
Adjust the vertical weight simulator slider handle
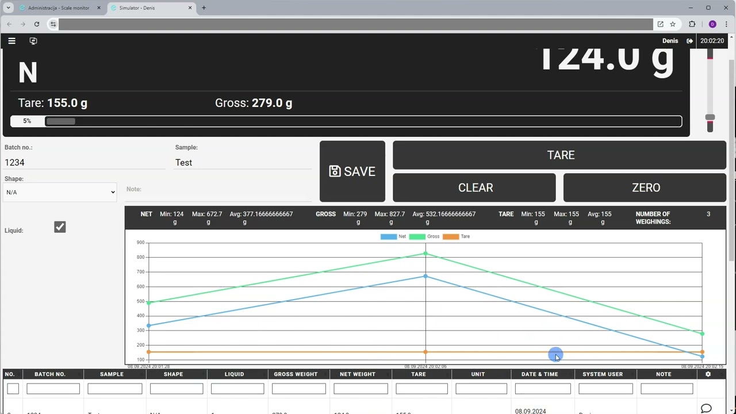pos(710,117)
